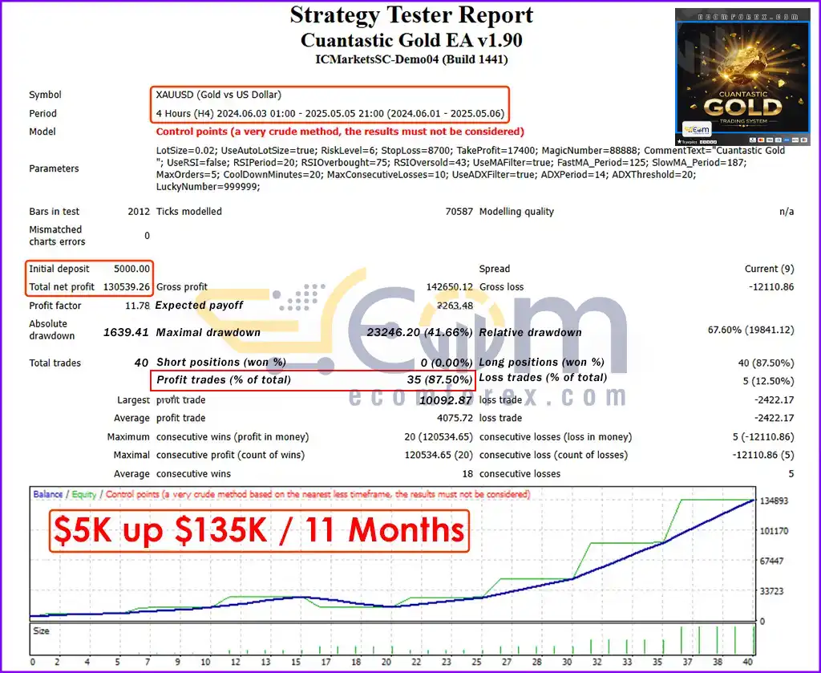The image size is (821, 673).
Task: Click the Ecom logo badge on thumbnail
Action: click(697, 129)
